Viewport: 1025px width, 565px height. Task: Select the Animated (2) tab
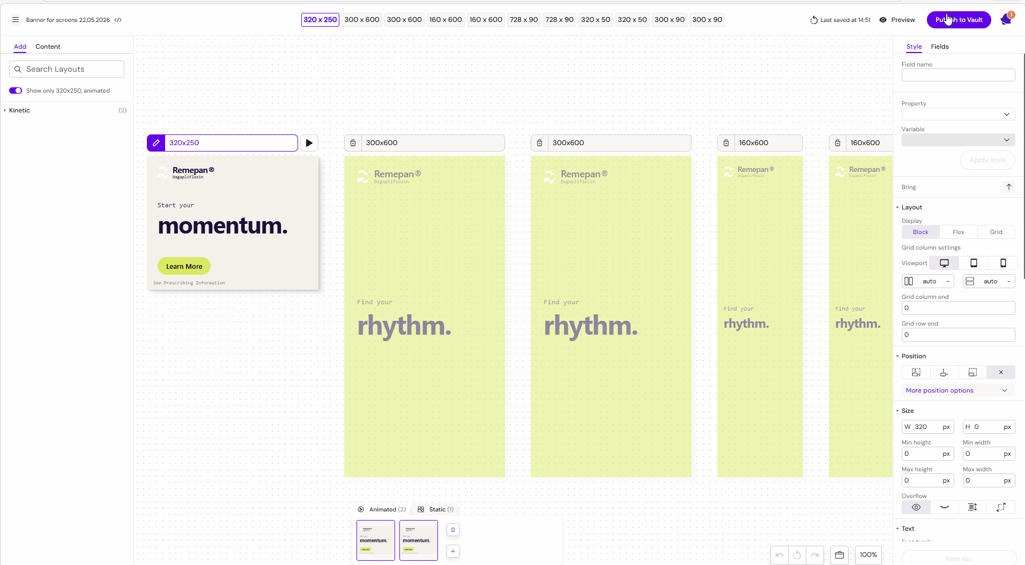tap(382, 509)
